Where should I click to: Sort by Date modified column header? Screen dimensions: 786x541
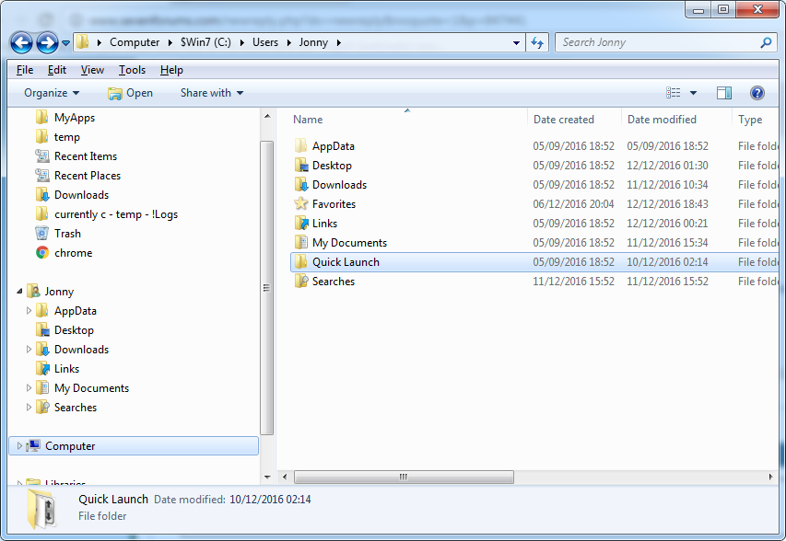click(x=662, y=120)
